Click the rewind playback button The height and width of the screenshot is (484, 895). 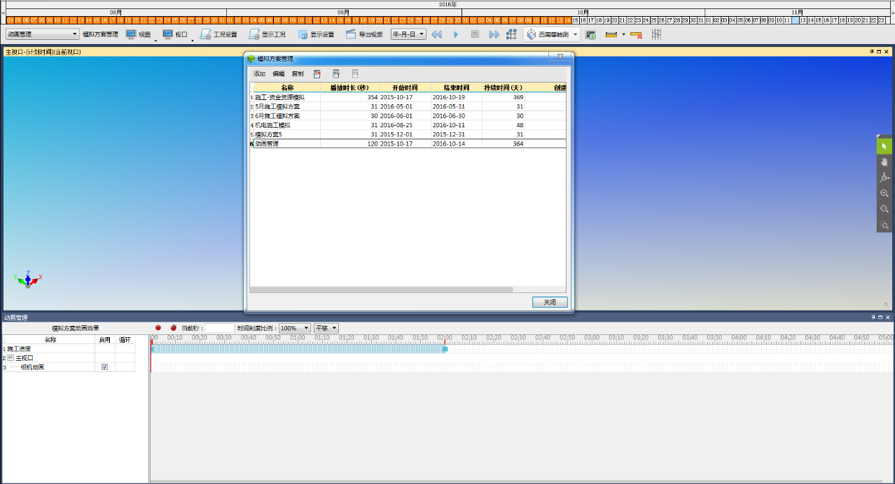pyautogui.click(x=436, y=34)
